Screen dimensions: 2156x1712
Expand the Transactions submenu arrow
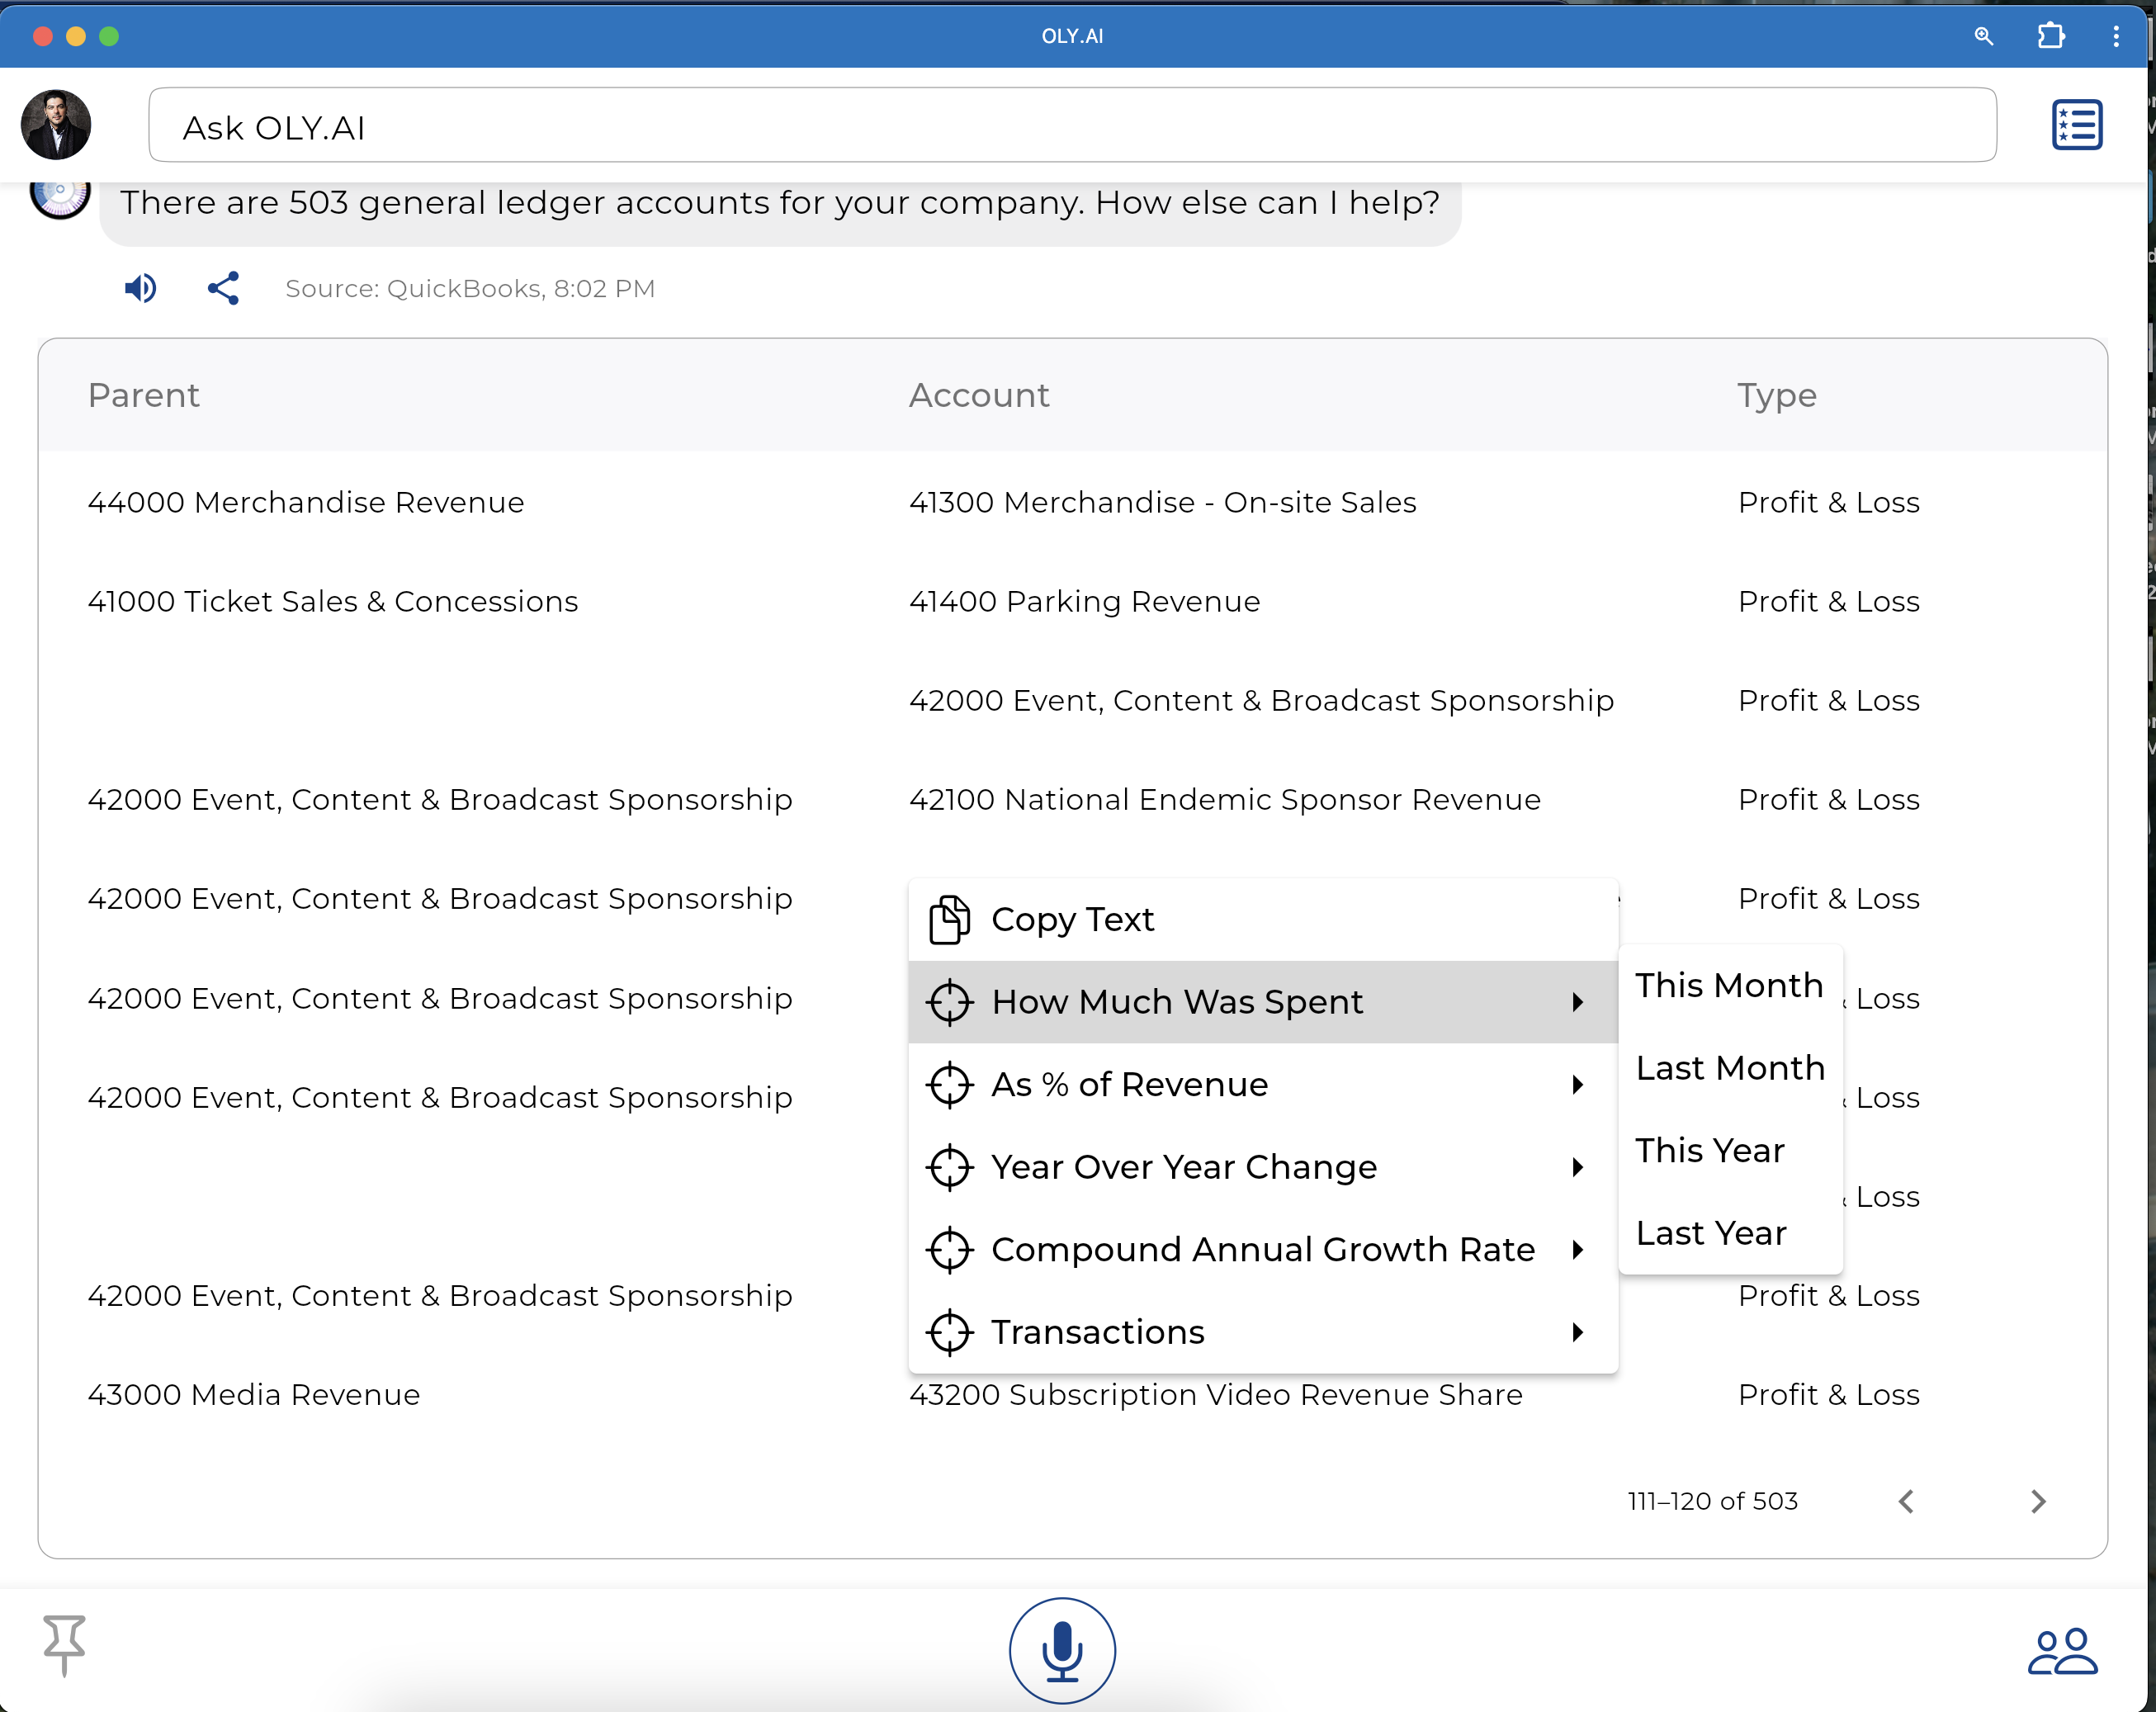(1577, 1332)
